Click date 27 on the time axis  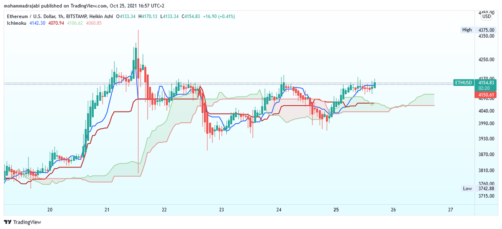(451, 210)
